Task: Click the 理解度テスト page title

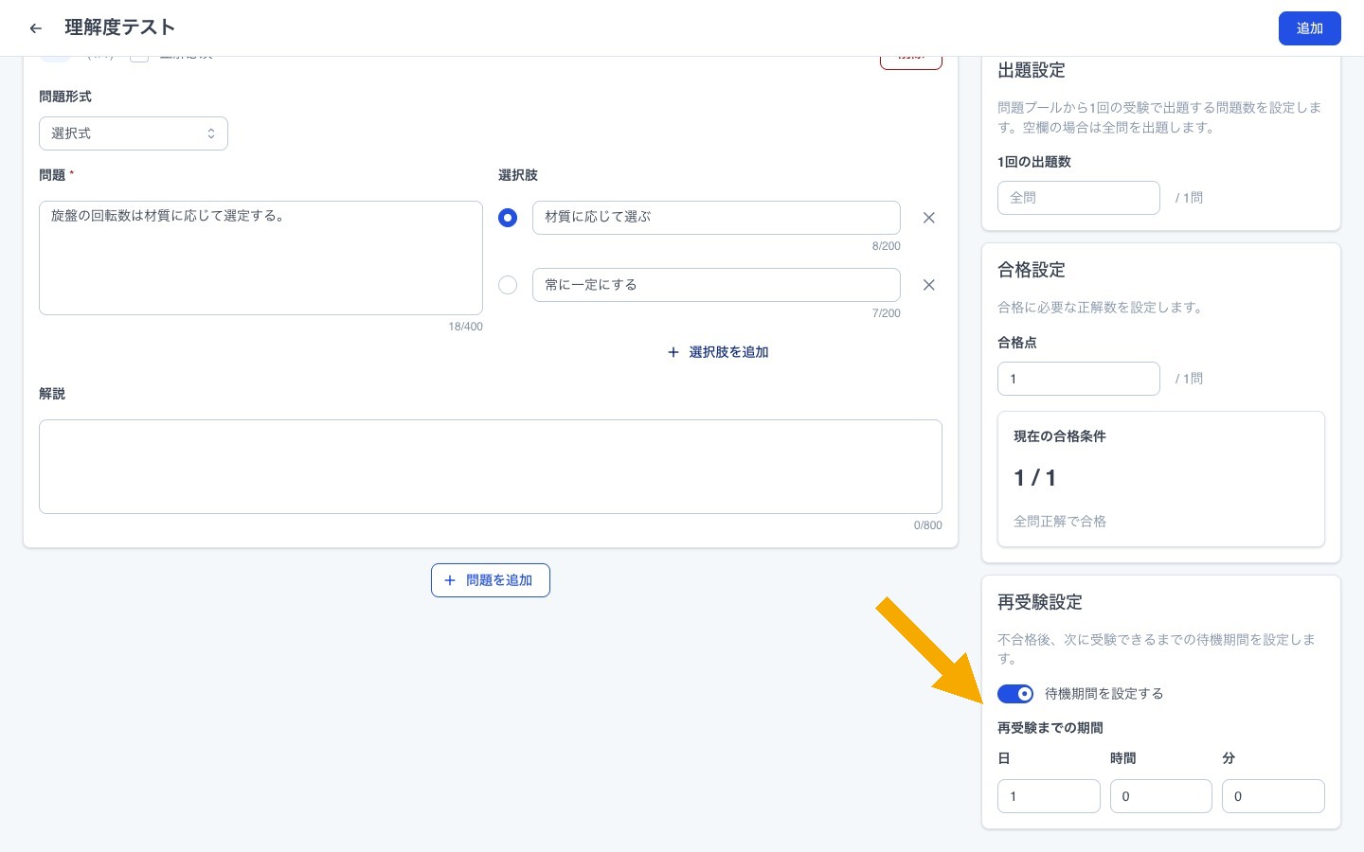Action: click(120, 27)
